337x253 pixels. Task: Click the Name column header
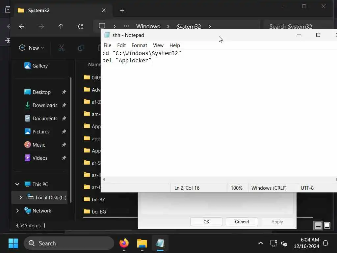point(94,64)
